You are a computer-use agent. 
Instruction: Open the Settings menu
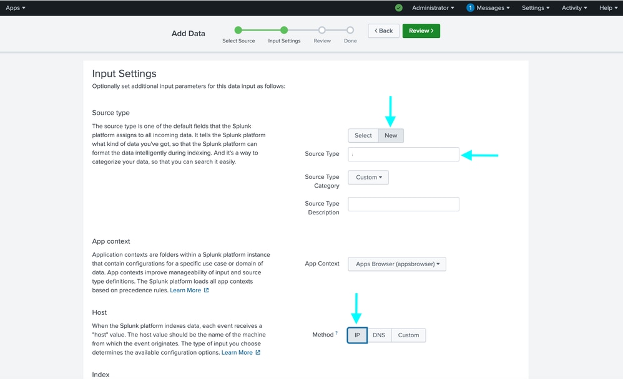click(536, 8)
